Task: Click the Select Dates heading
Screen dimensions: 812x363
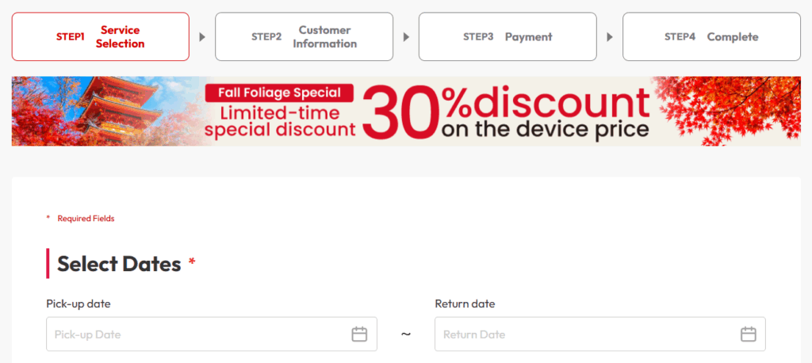Action: click(x=119, y=264)
